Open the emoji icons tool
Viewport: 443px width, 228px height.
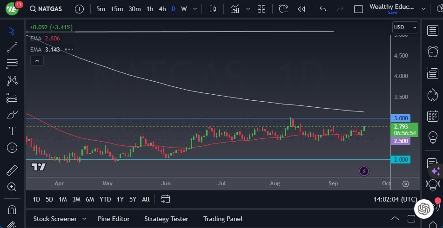[x=12, y=148]
